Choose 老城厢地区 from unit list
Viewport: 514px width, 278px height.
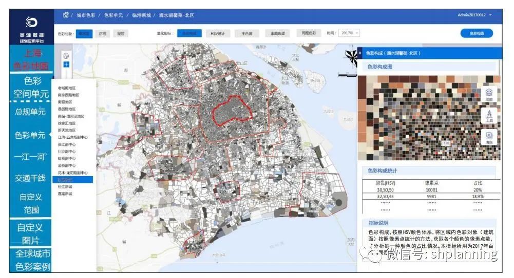67,88
